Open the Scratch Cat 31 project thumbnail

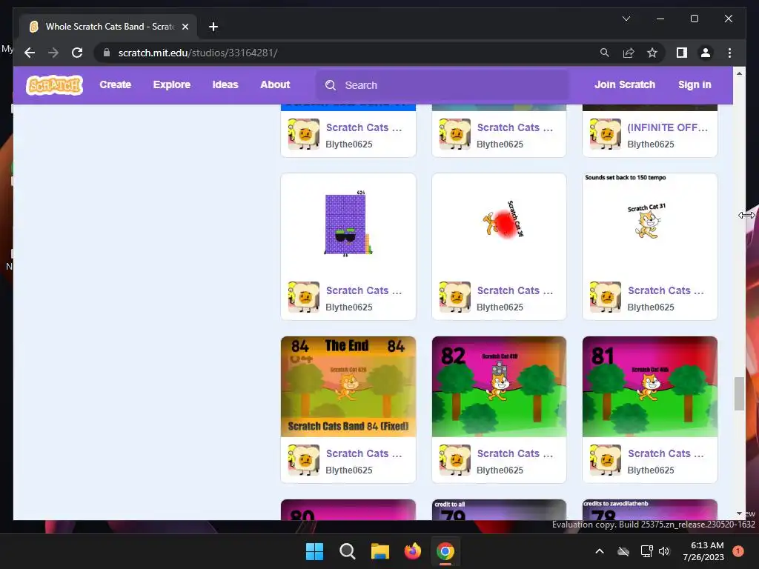[650, 224]
